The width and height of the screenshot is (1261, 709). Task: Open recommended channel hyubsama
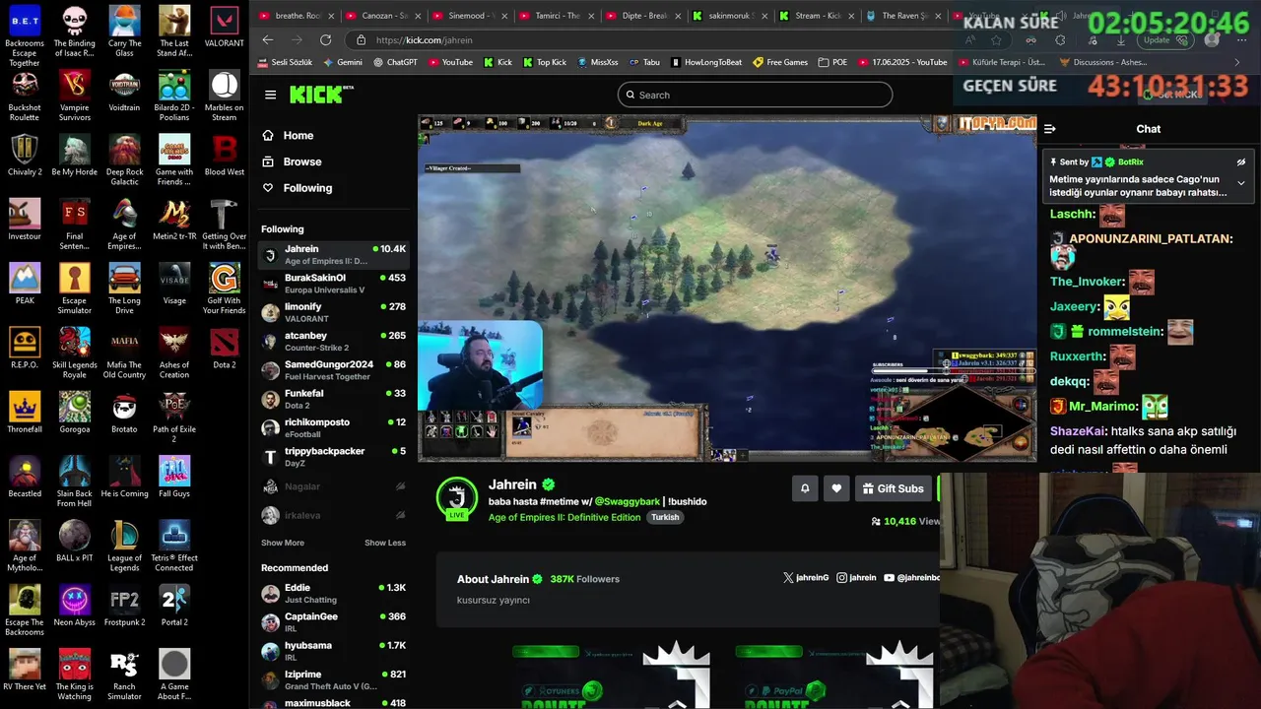point(333,651)
